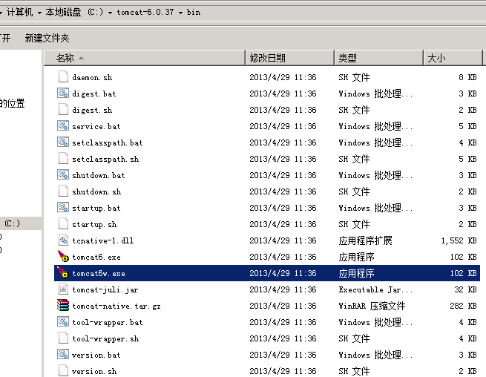Click size 32 KB of tomcat-juli.jar
The width and height of the screenshot is (486, 377).
(x=465, y=289)
